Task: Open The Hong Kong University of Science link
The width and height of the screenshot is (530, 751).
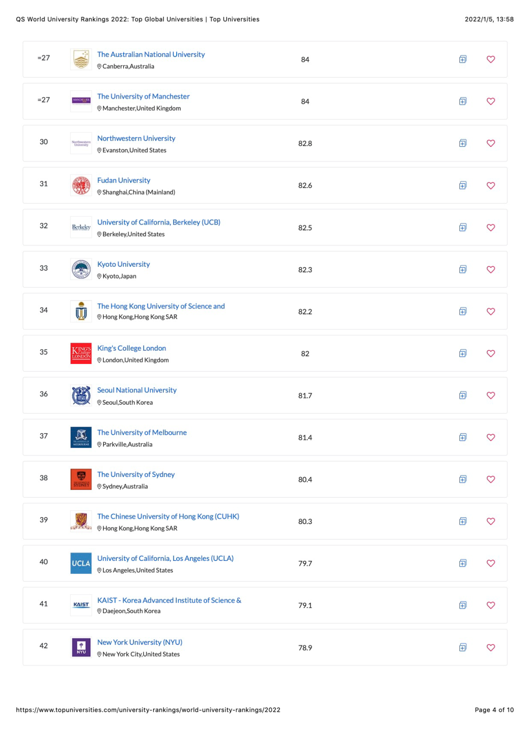Action: click(x=161, y=306)
